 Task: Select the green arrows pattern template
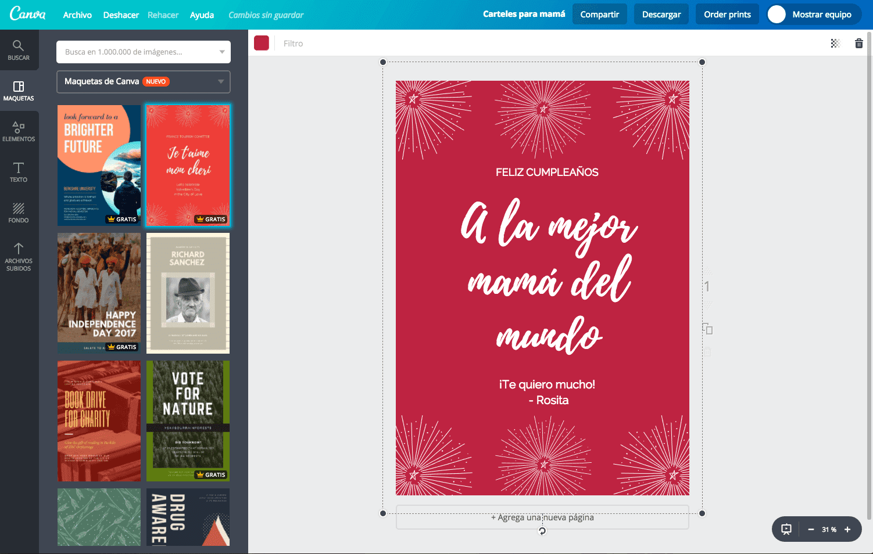(x=99, y=517)
